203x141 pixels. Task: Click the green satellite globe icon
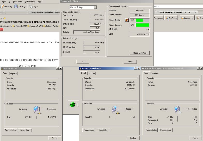pyautogui.click(x=72, y=104)
